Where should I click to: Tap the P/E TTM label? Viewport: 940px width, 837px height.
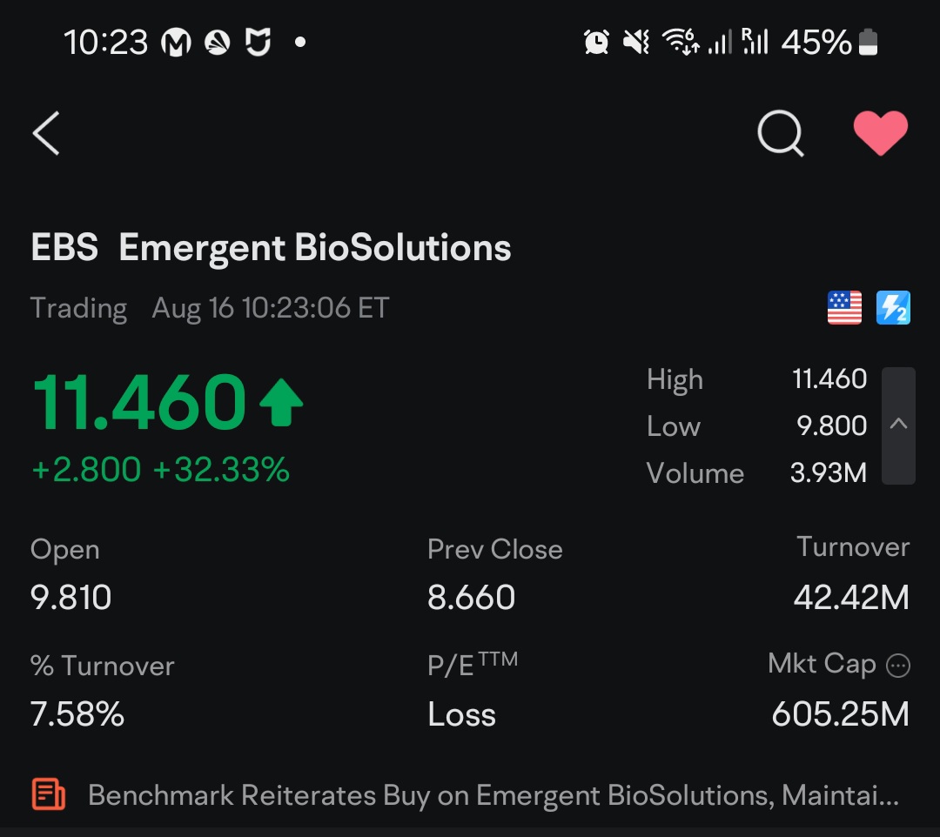coord(473,666)
